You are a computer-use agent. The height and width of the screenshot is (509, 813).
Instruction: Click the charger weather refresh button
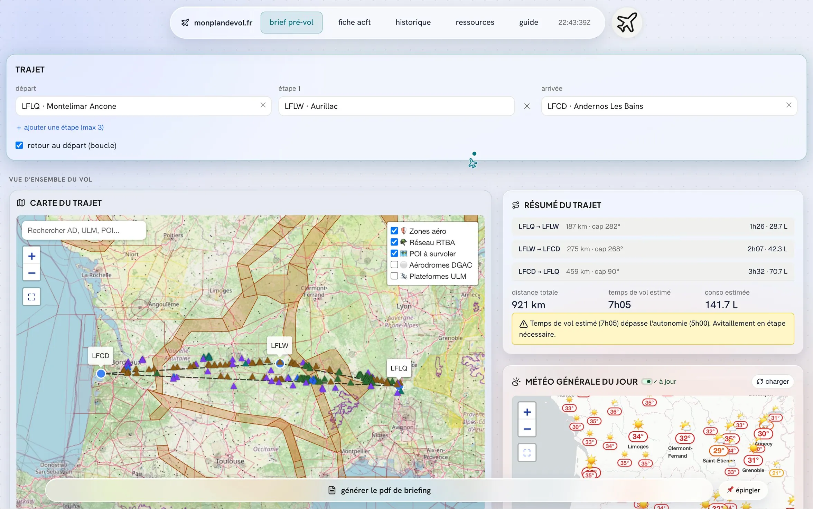[x=773, y=382]
